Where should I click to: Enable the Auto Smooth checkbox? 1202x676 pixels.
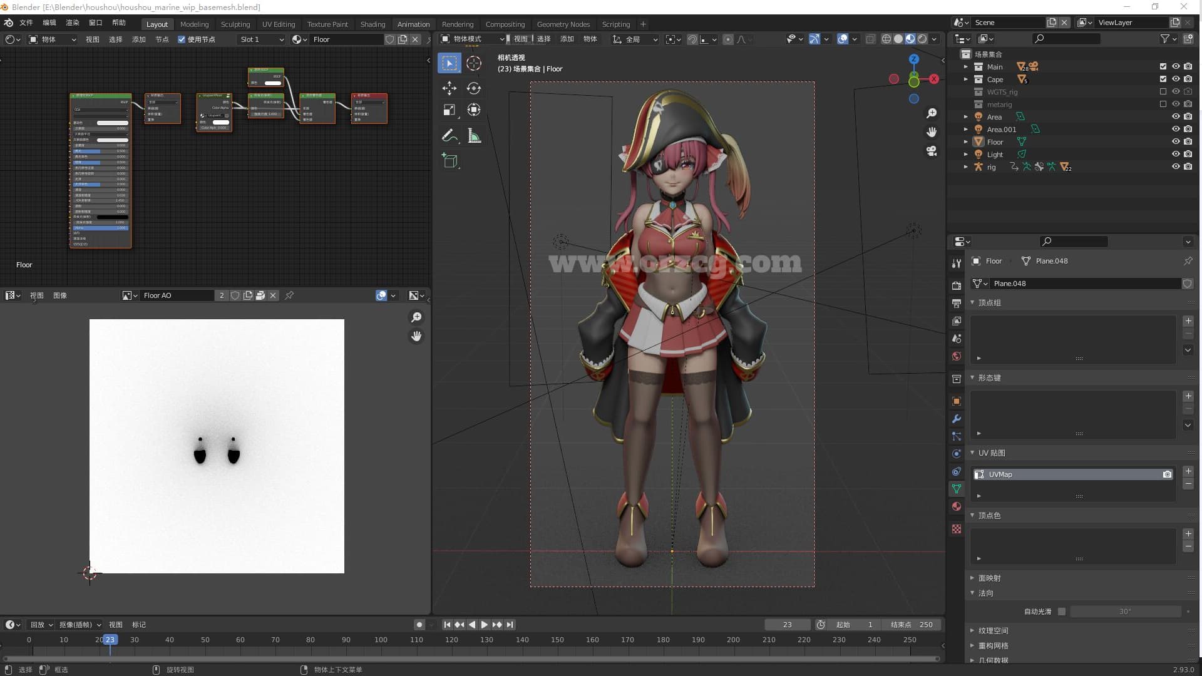pyautogui.click(x=1062, y=612)
